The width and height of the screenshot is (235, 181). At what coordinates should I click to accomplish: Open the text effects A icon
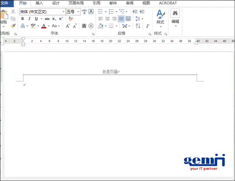(x=23, y=26)
